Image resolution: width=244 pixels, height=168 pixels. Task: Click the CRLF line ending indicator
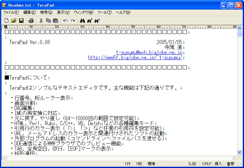coord(207,164)
